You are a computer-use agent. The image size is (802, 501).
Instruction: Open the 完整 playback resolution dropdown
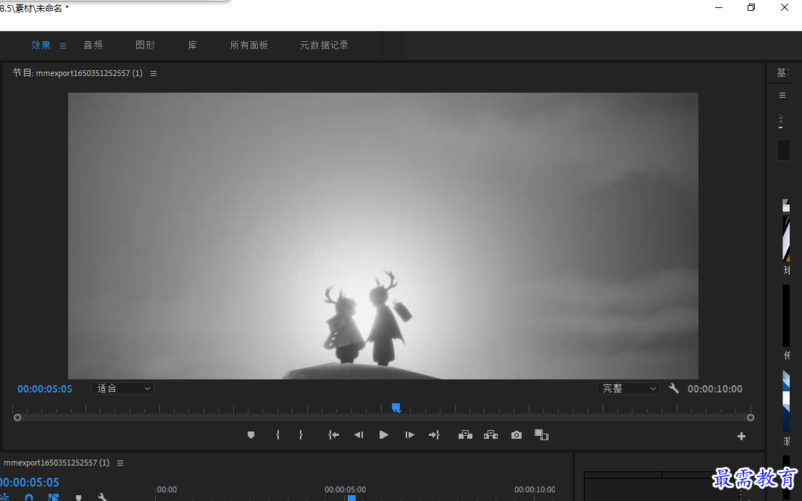628,389
